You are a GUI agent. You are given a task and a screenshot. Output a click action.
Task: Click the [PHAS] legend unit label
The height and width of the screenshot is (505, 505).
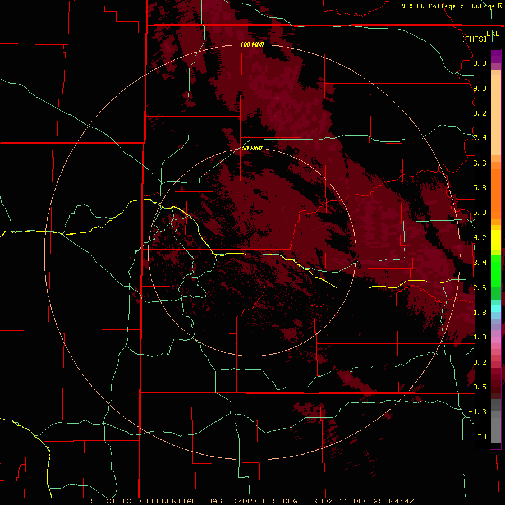pyautogui.click(x=474, y=39)
